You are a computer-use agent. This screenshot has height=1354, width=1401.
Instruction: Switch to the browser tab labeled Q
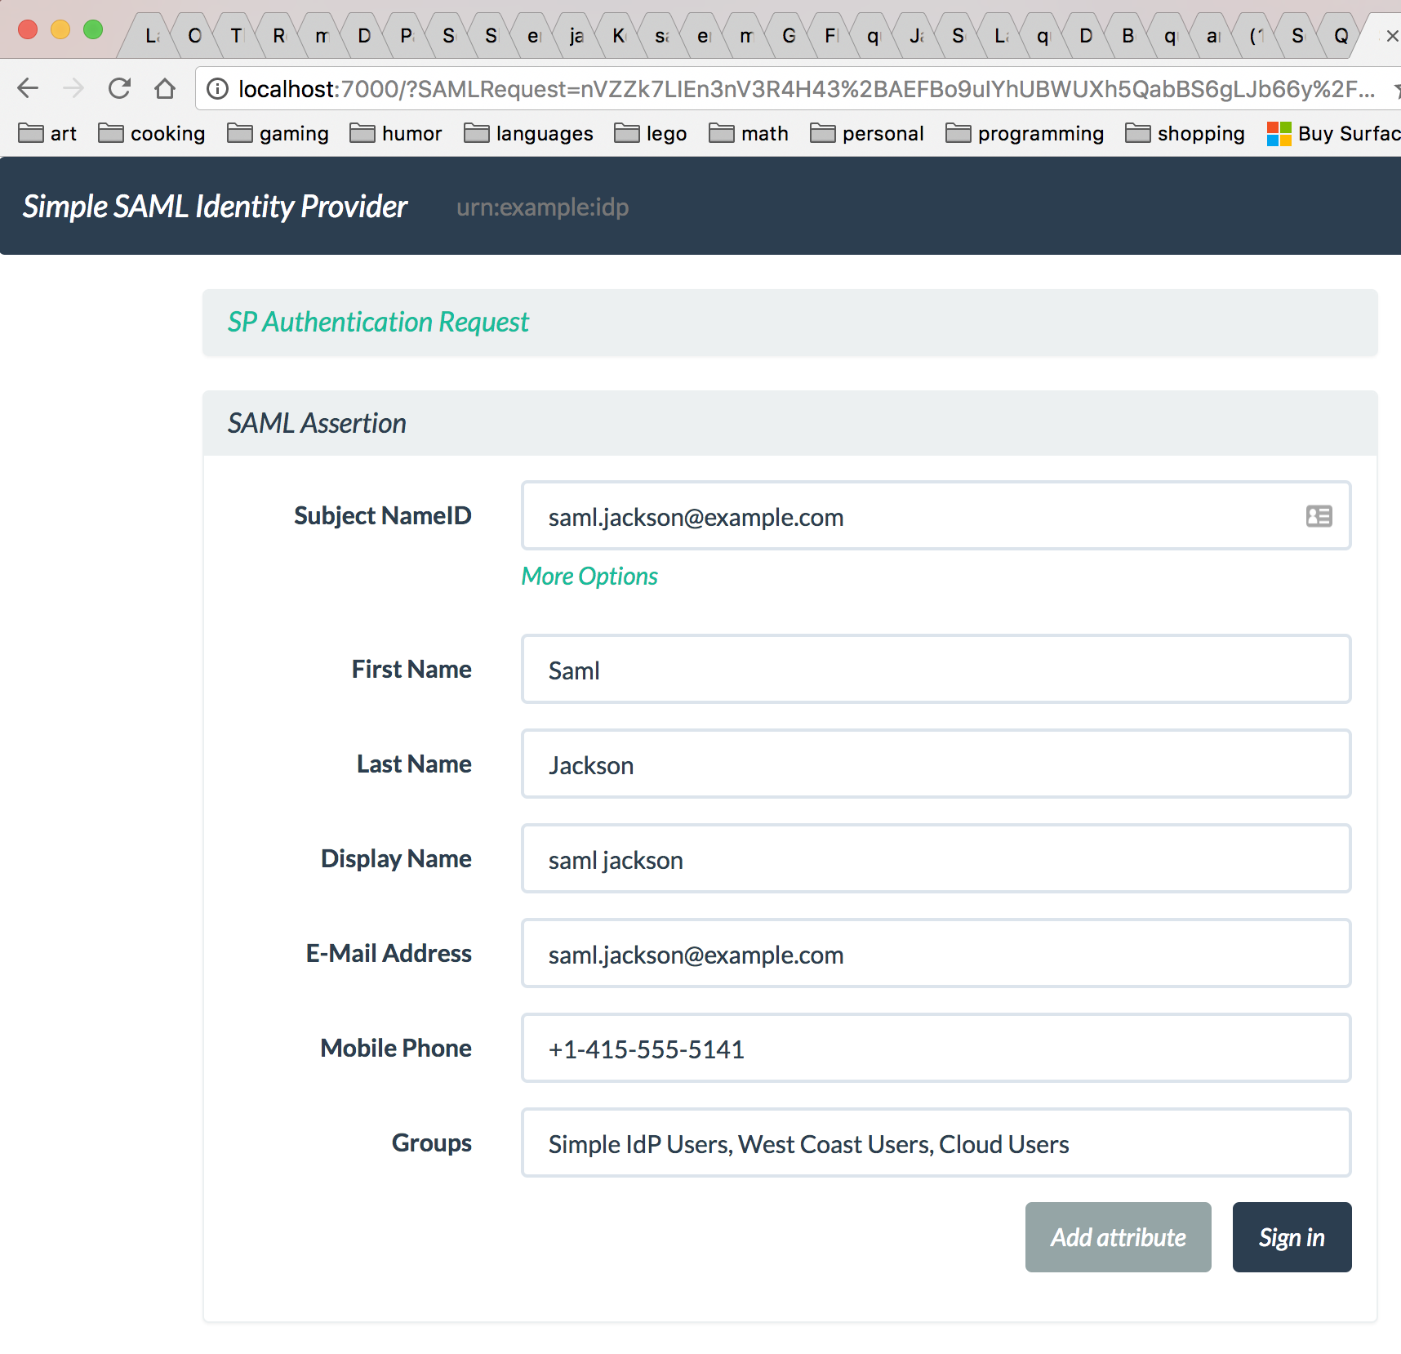pyautogui.click(x=1341, y=36)
